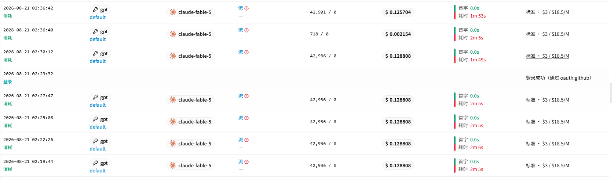Click the red info icon in 02:19:44 row
614x179 pixels.
(246, 162)
